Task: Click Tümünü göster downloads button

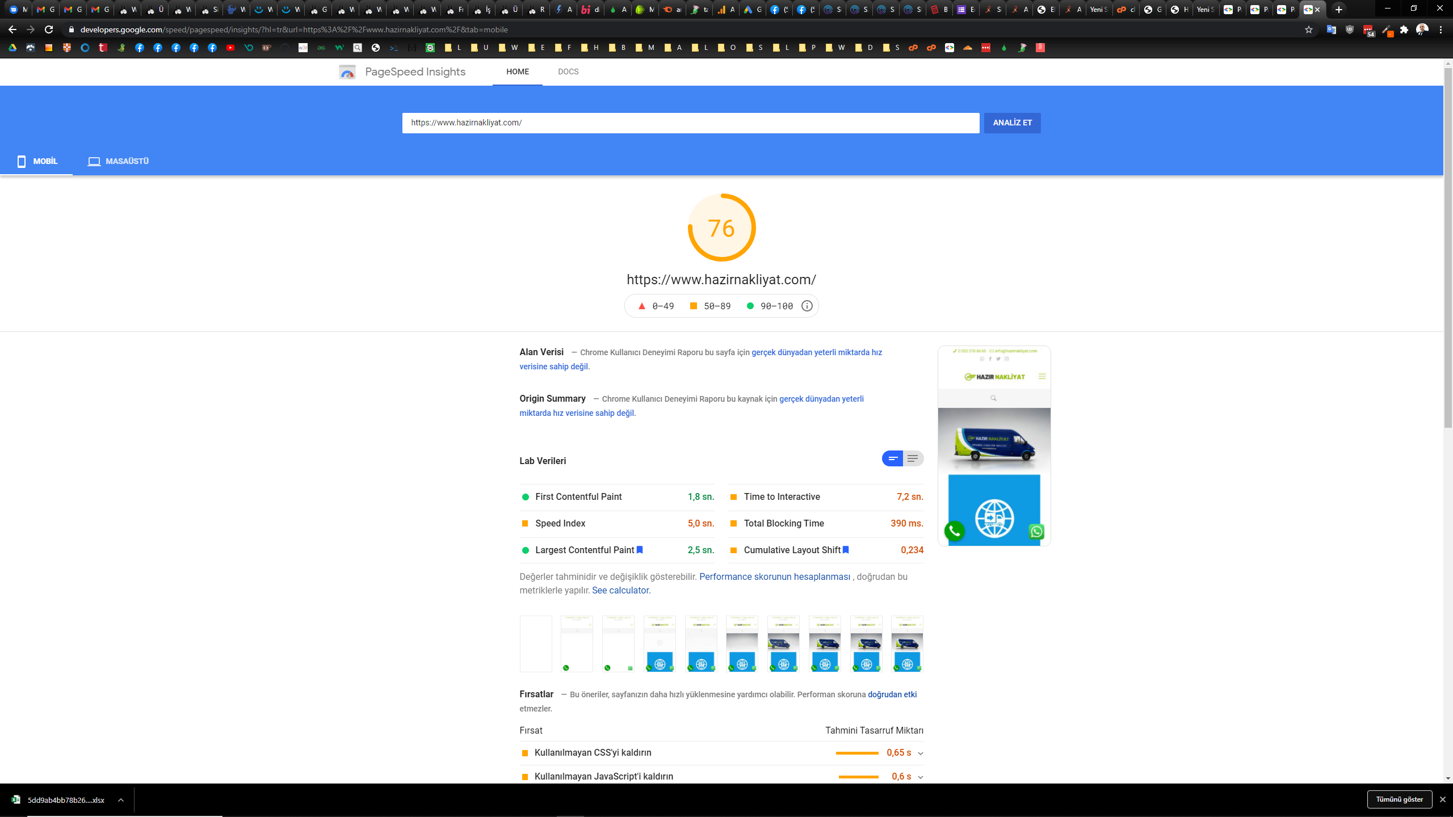Action: tap(1400, 799)
